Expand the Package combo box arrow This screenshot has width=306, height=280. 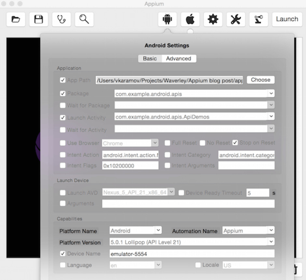pos(271,93)
